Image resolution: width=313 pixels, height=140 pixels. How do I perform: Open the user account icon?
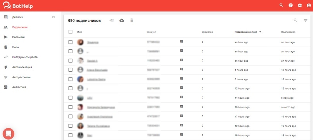[309, 5]
